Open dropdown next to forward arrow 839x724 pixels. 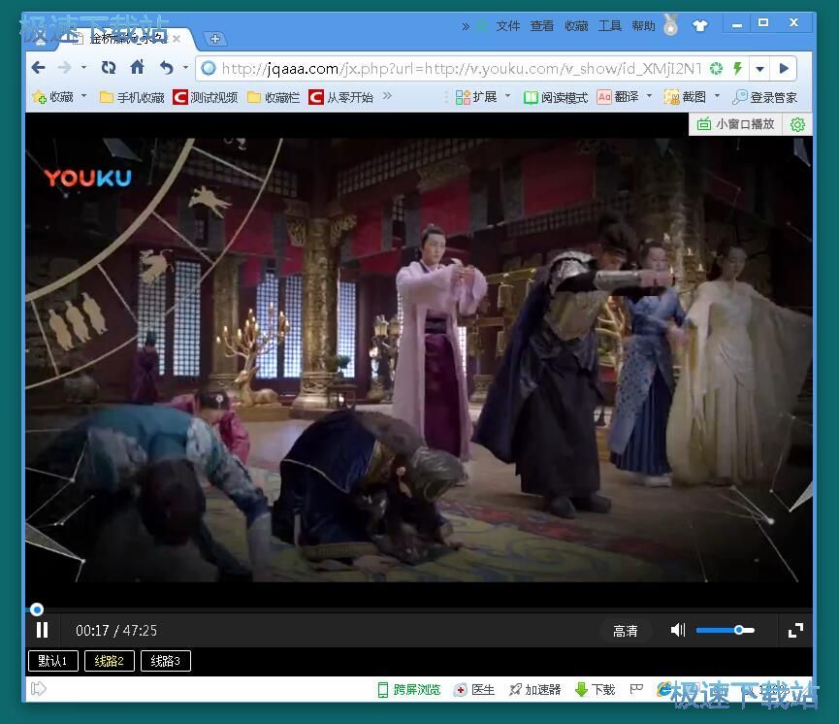tap(84, 68)
